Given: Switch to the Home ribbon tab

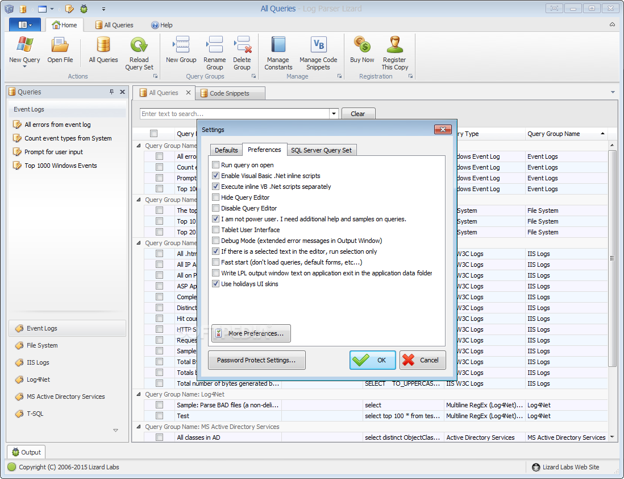Looking at the screenshot, I should [x=64, y=25].
